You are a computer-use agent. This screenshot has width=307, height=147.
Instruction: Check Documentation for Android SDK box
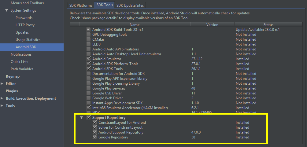pos(89,74)
